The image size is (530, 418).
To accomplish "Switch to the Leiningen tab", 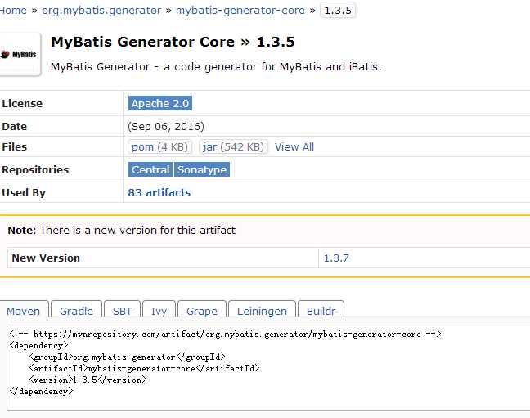I will coord(262,311).
